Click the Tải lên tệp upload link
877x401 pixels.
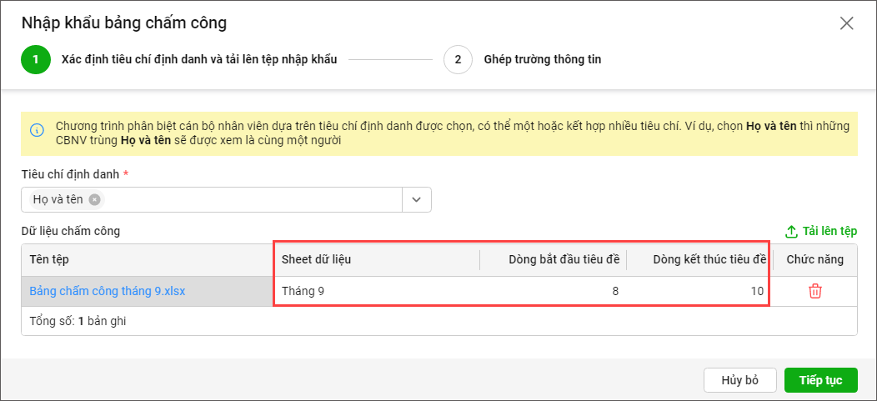829,231
